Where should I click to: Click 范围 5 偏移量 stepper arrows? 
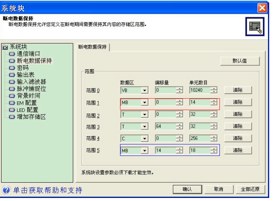coord(179,150)
